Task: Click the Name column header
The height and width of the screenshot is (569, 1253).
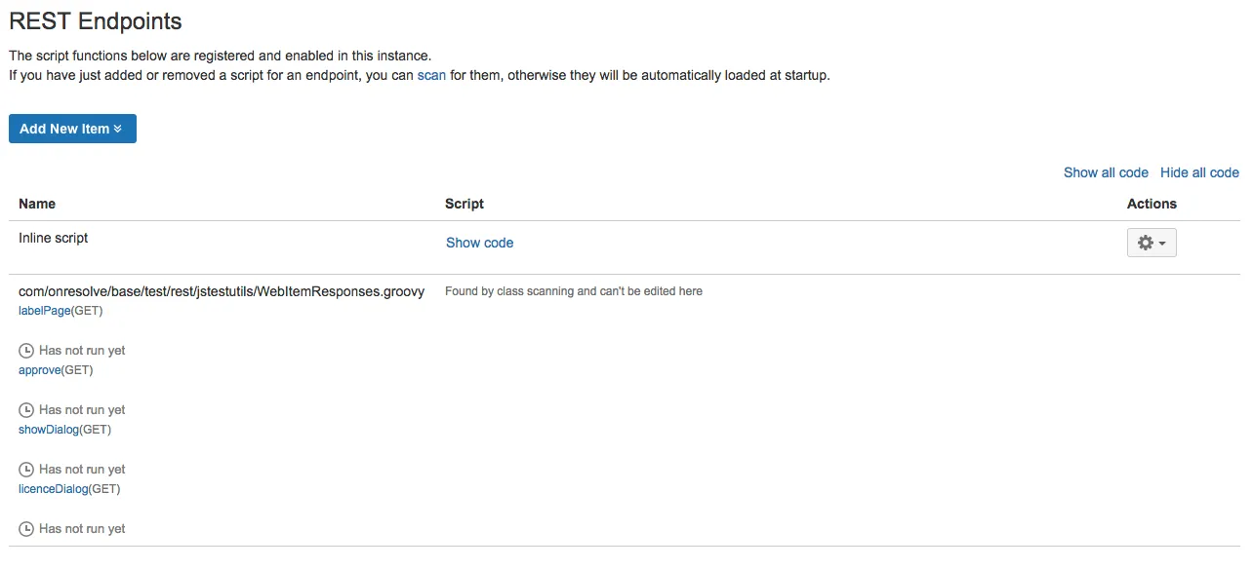Action: pyautogui.click(x=37, y=204)
